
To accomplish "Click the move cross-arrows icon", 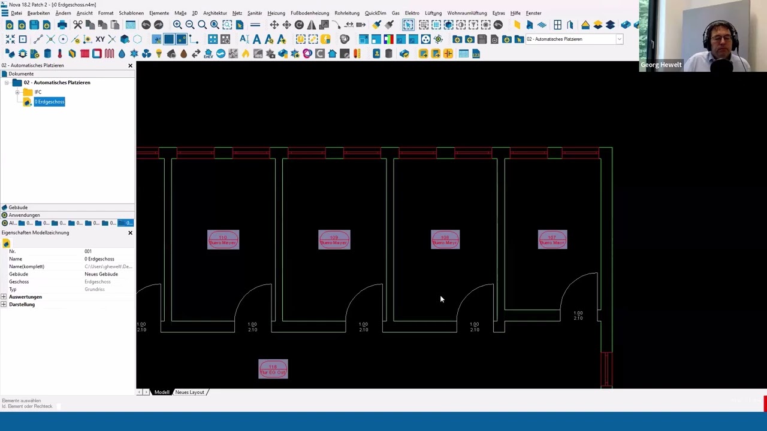I will point(274,25).
